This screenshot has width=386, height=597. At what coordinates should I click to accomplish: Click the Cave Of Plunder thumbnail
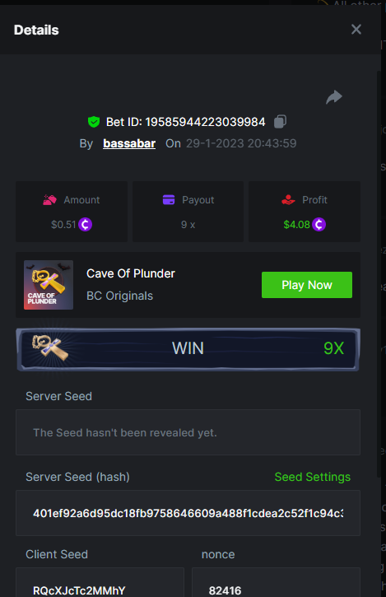click(49, 285)
